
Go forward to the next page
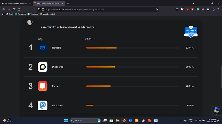tap(9, 9)
